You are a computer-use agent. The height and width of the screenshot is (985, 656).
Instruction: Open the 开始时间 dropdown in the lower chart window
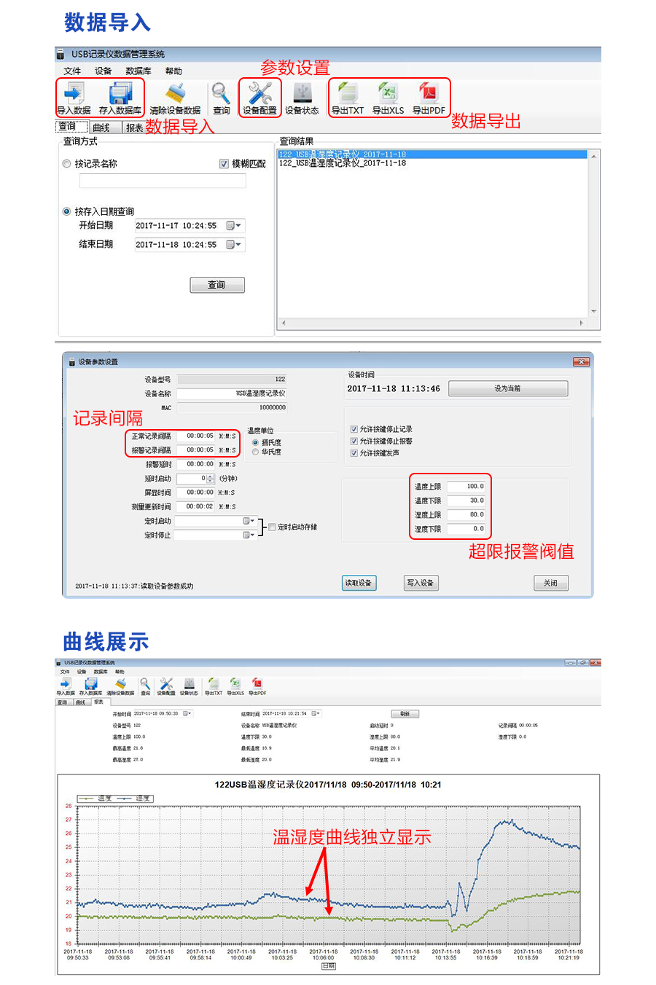click(x=187, y=713)
